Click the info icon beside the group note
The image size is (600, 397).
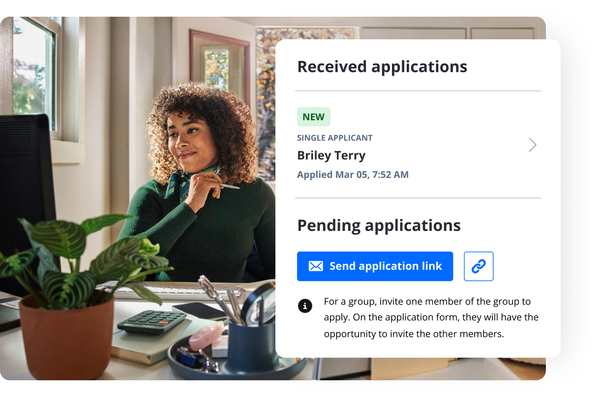click(x=305, y=306)
